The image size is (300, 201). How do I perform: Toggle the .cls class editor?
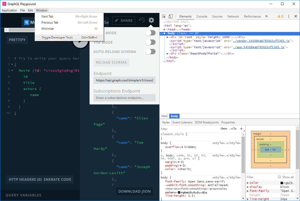(233, 129)
